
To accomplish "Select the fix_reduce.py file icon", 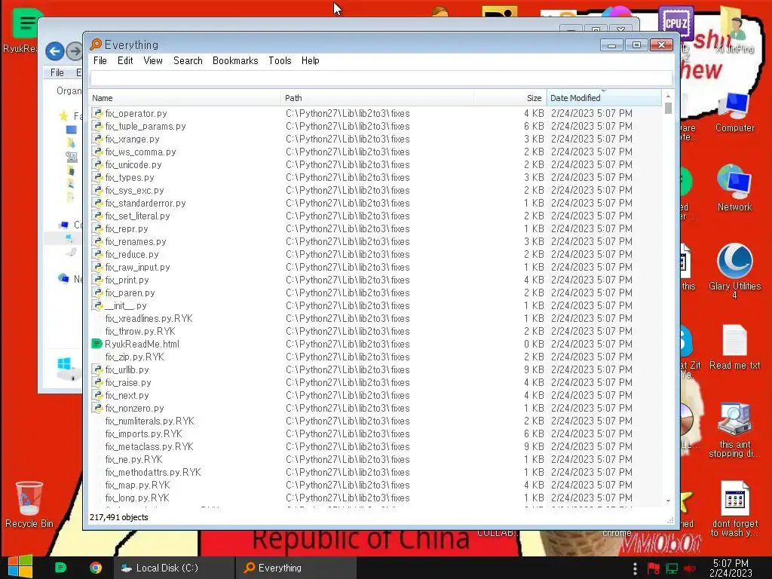I will (x=97, y=254).
